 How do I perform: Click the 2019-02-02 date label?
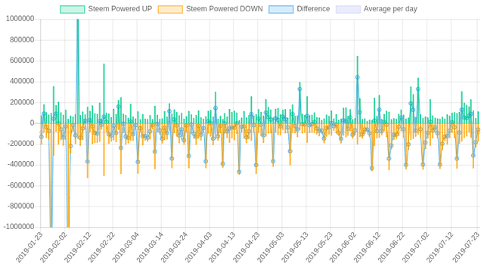point(53,248)
